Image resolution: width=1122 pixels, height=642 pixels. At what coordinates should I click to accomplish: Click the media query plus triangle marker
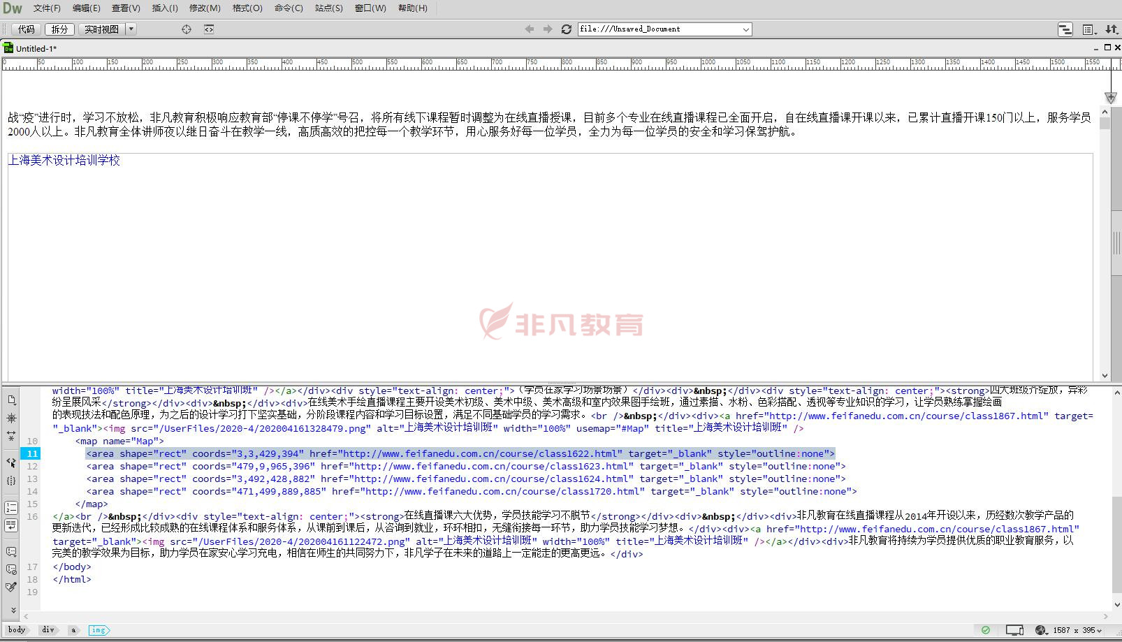click(x=1111, y=98)
